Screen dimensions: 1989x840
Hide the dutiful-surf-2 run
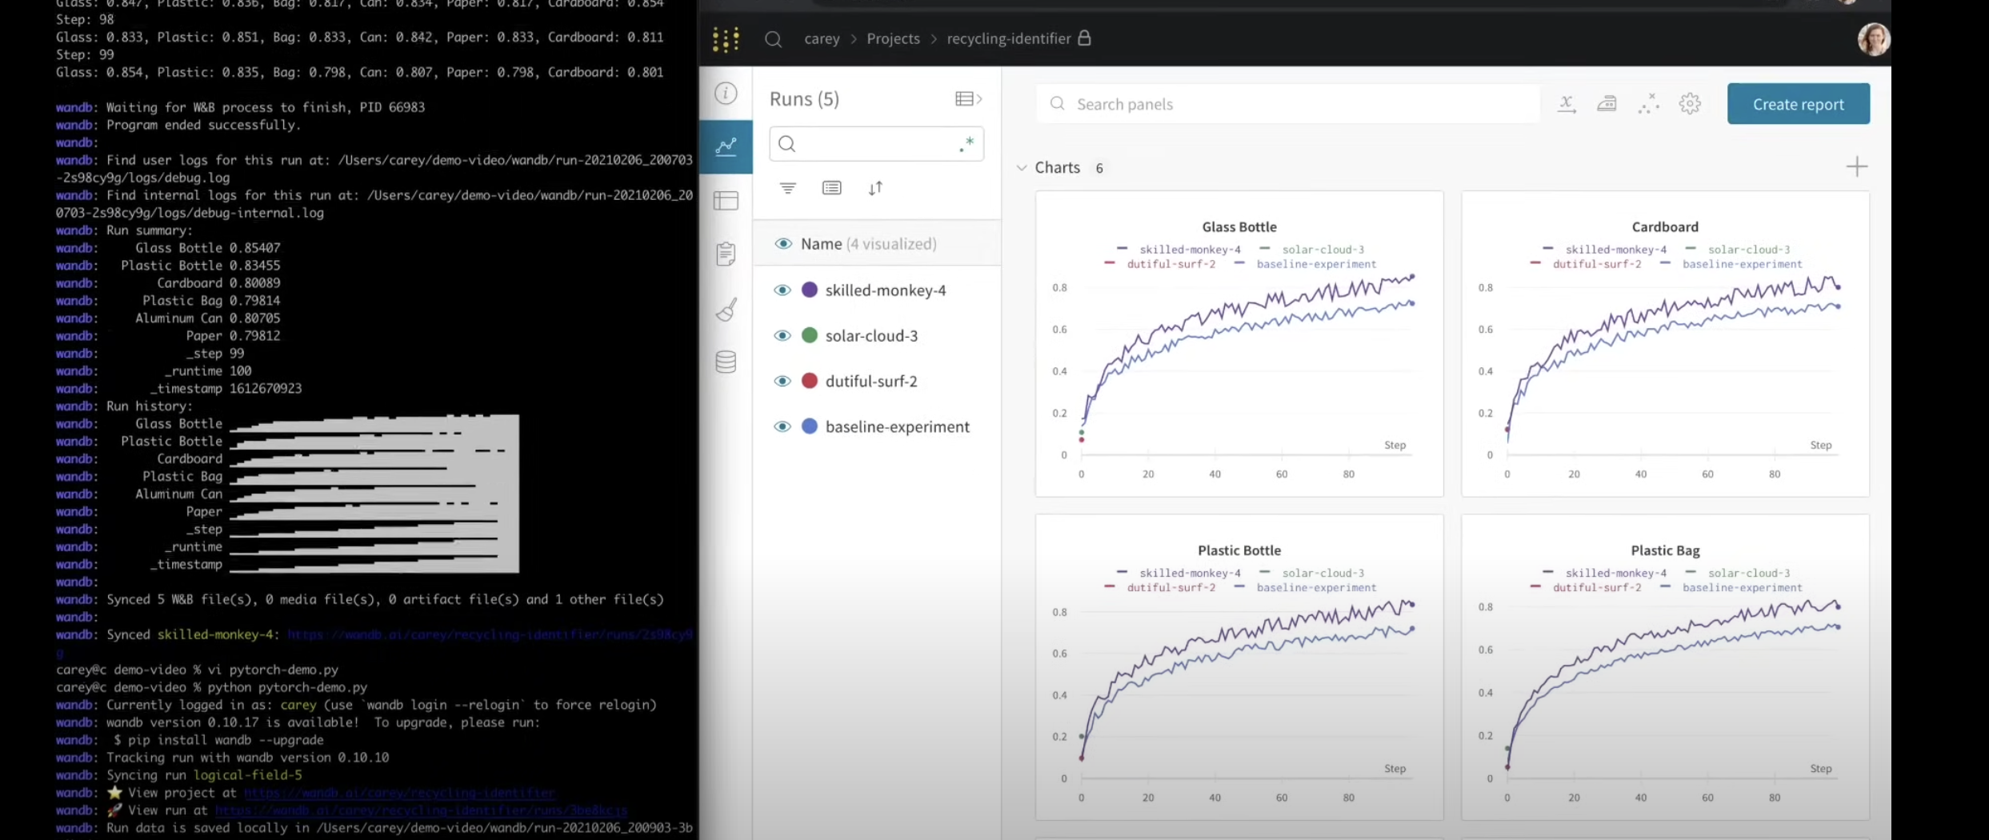pyautogui.click(x=782, y=381)
